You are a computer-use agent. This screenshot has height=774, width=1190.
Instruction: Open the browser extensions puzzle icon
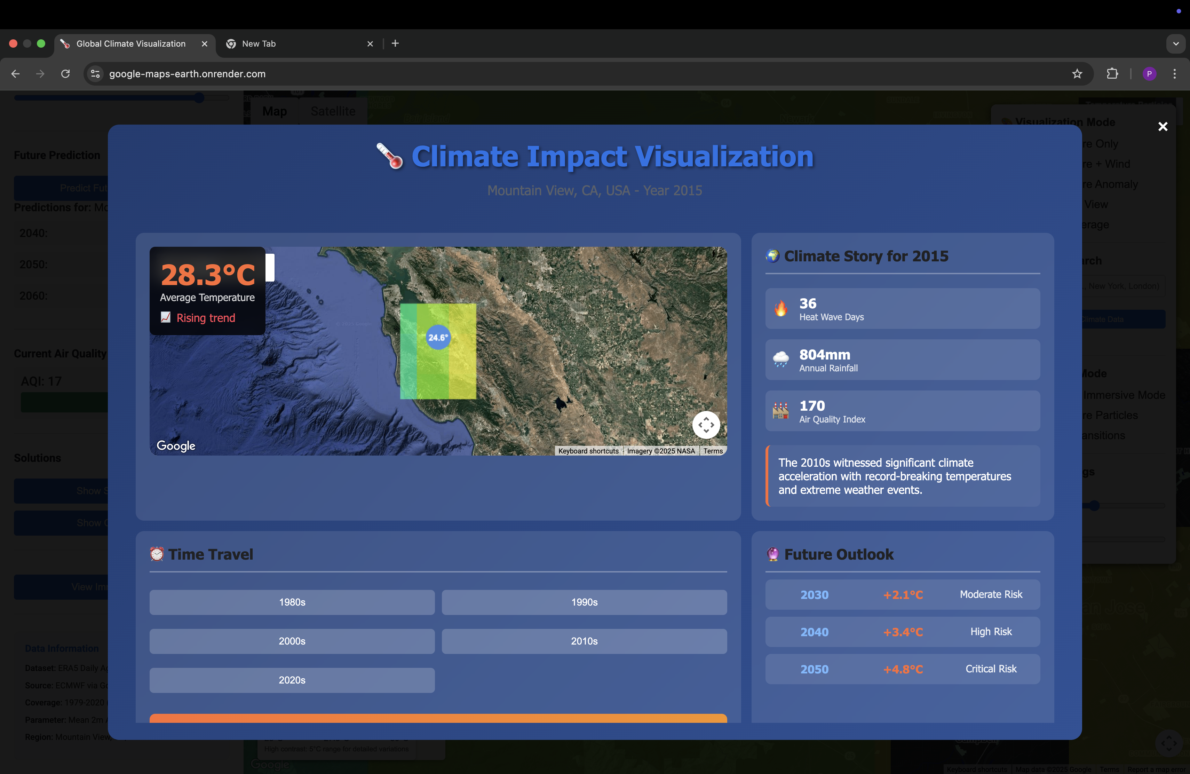[x=1112, y=74]
